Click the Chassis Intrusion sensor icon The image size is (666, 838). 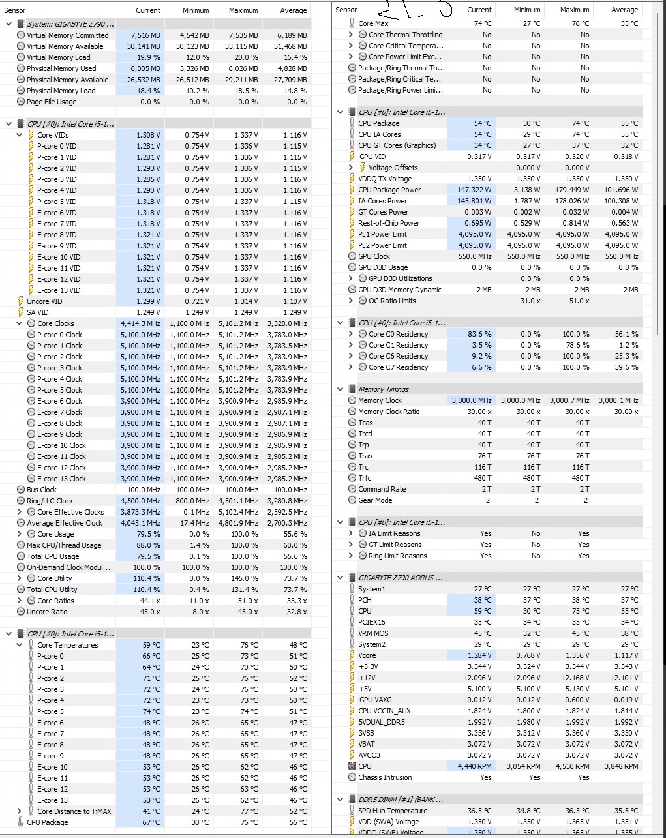[x=352, y=777]
